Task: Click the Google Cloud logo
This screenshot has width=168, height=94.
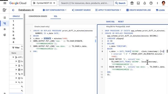Action: (x=18, y=3)
